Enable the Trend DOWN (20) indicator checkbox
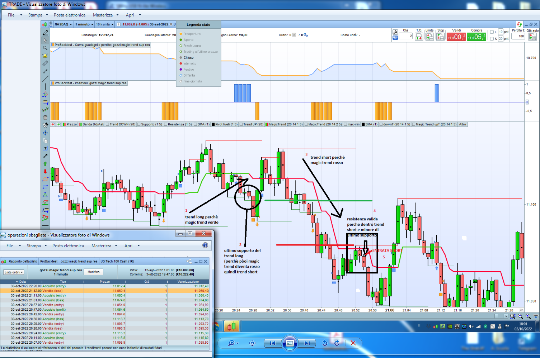This screenshot has height=358, width=540. (108, 124)
